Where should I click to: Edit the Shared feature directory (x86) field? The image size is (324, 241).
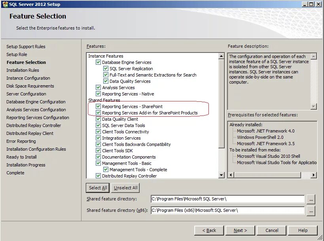228,210
